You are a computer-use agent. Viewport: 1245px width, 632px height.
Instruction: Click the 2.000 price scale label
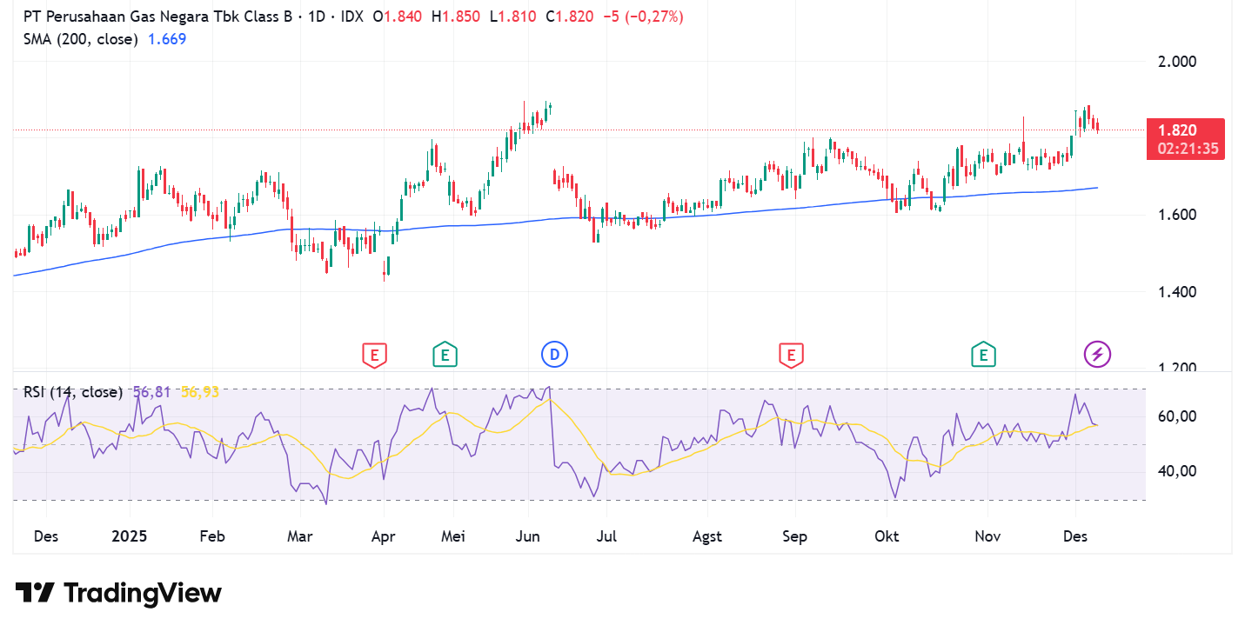coord(1176,62)
